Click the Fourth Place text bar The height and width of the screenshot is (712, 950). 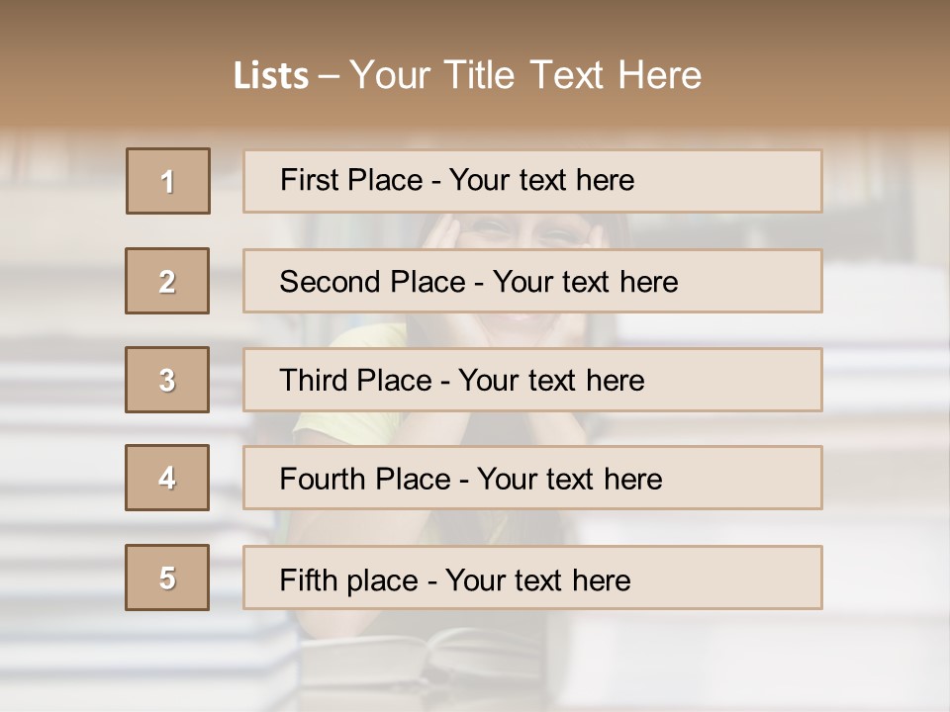click(x=532, y=478)
